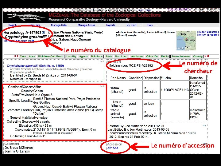Click the General Habitat value river edge
221x166 pixels.
point(40,117)
